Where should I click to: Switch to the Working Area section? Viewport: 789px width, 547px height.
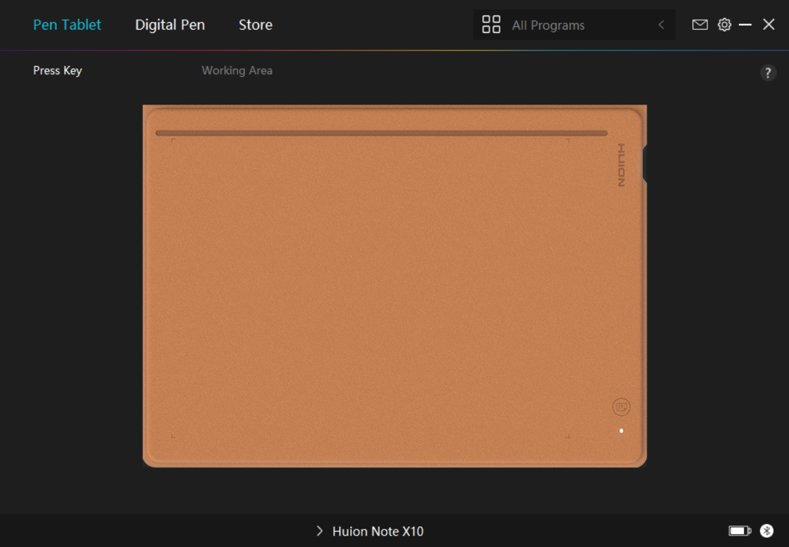click(x=237, y=71)
